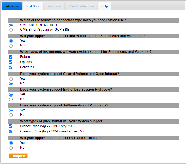
Task: Uncheck the Futures instrument checkbox
Action: 11,57
